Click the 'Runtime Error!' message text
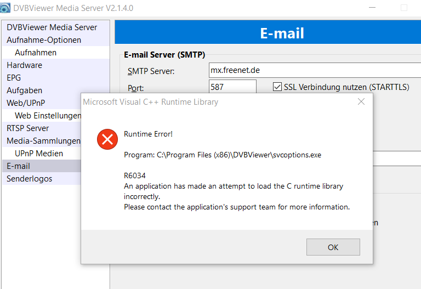This screenshot has height=289, width=421. pyautogui.click(x=148, y=134)
